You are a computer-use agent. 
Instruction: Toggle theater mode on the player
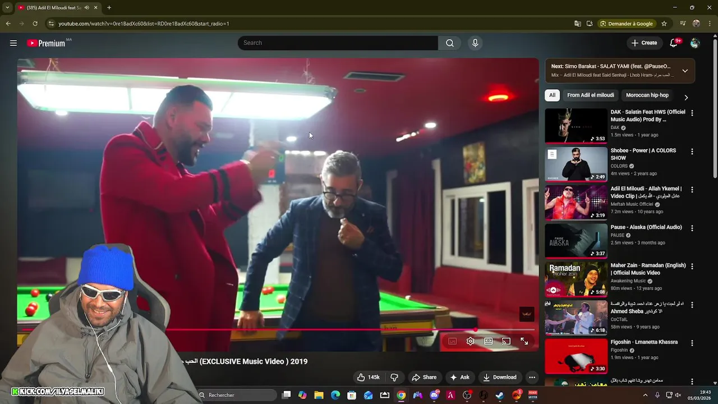click(489, 341)
